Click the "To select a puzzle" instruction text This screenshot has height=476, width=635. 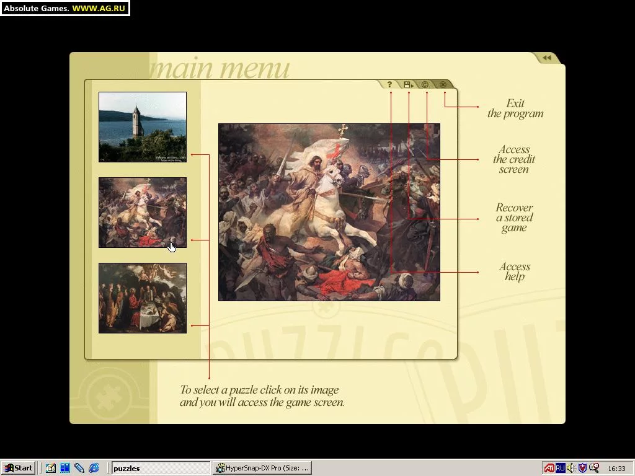pyautogui.click(x=262, y=396)
